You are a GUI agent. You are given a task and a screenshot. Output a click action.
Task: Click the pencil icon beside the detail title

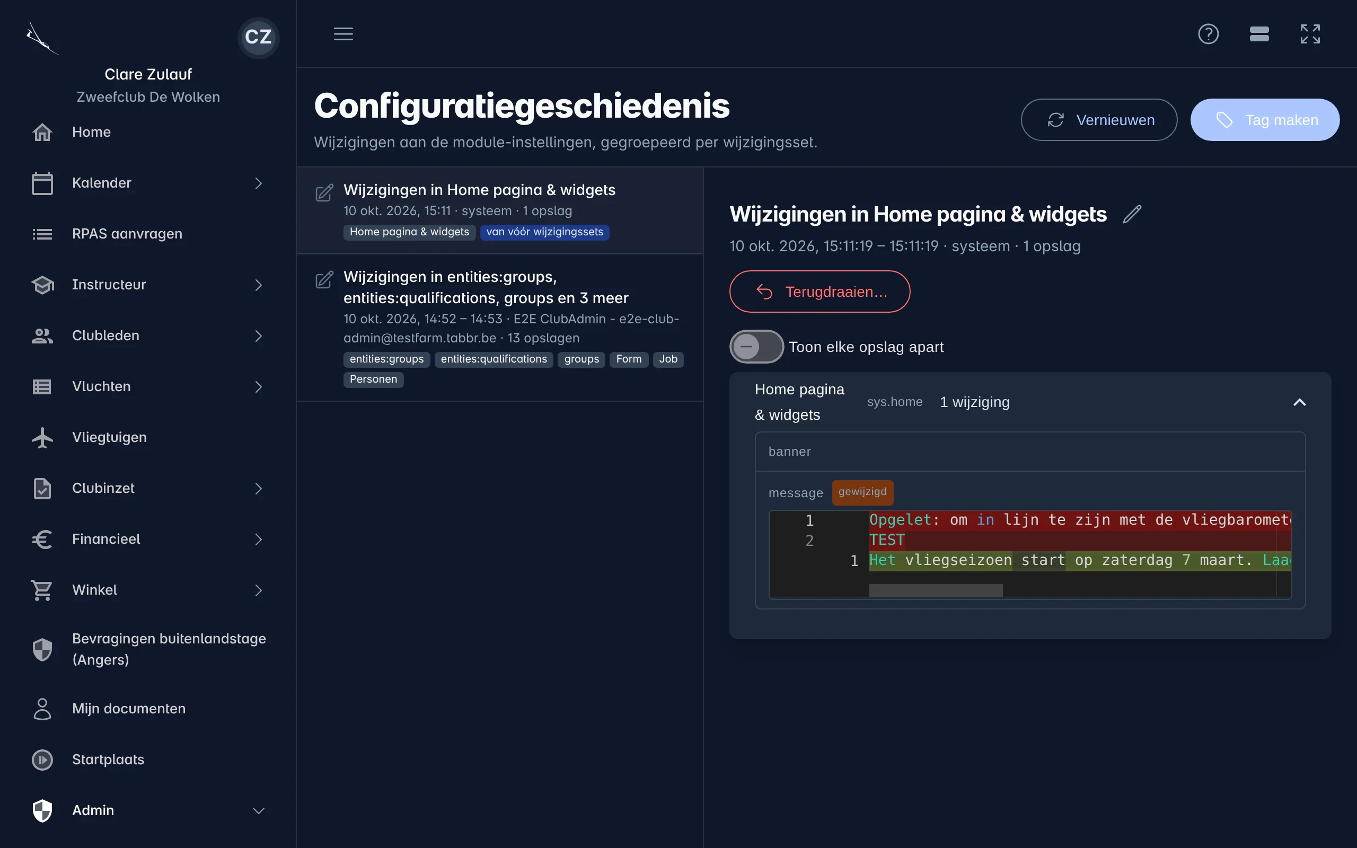tap(1132, 214)
